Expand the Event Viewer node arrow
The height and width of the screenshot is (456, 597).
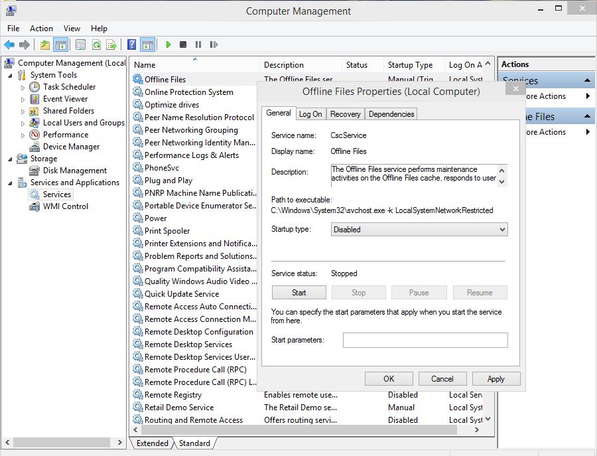click(x=23, y=100)
